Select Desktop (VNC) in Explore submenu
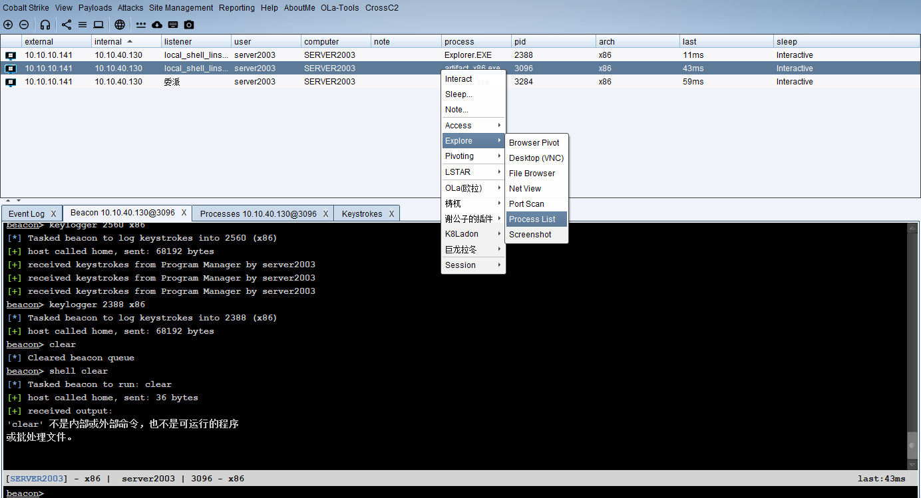This screenshot has width=921, height=498. tap(537, 158)
